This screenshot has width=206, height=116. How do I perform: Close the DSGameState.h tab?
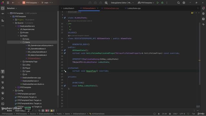tap(98, 8)
